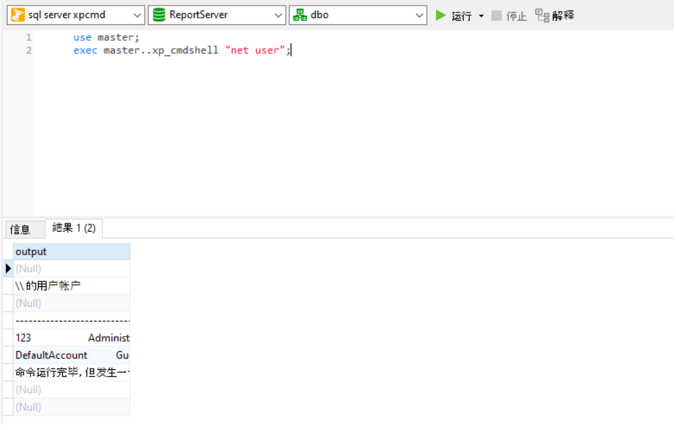Click the output column header

71,252
